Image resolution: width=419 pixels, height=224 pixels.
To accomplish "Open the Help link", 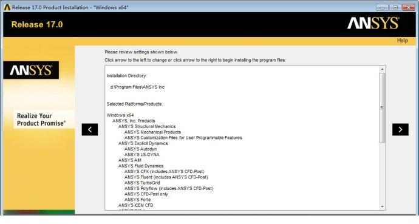I will click(402, 41).
